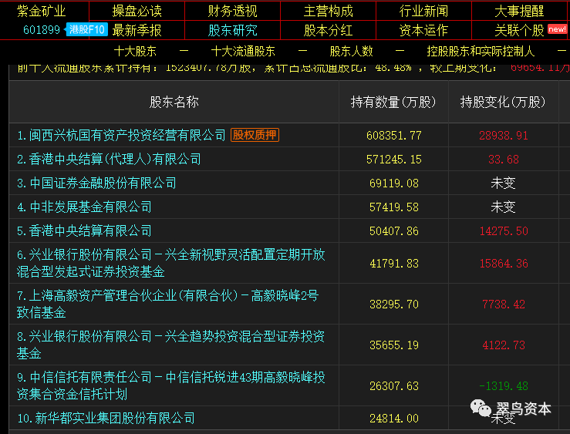Click holding value 50407.86

click(x=393, y=231)
